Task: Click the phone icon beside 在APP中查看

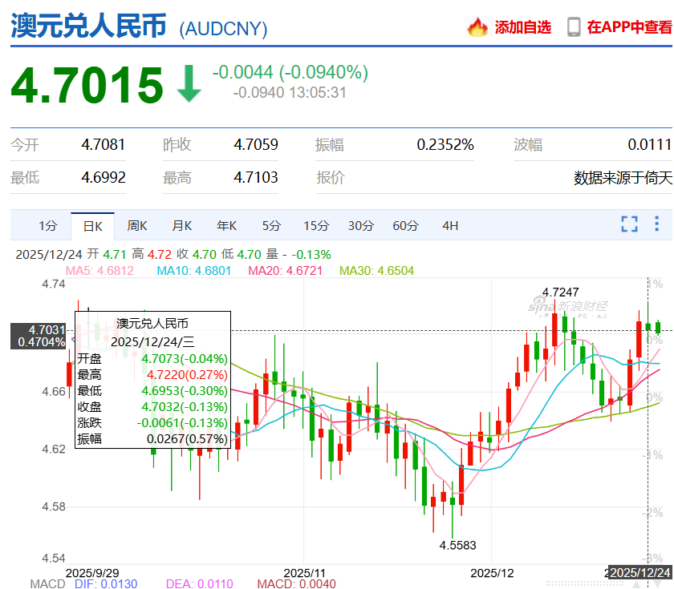Action: tap(574, 27)
